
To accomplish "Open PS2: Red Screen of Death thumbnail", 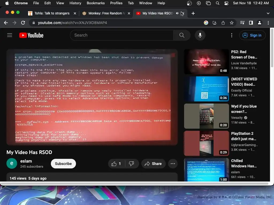I will 206,62.
